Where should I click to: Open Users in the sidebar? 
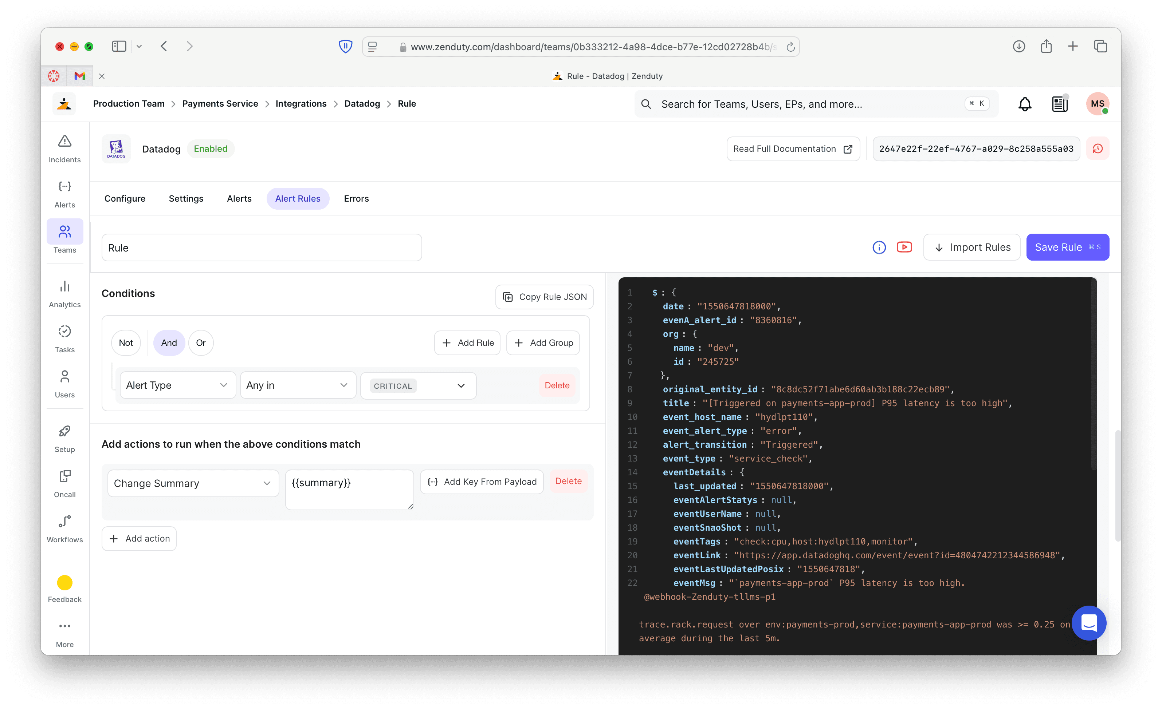[x=64, y=385]
